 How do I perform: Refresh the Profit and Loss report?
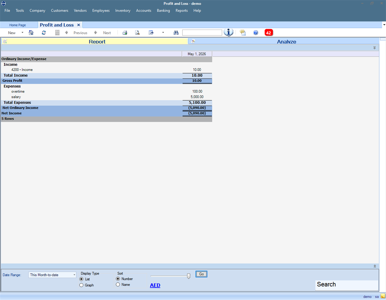pyautogui.click(x=44, y=32)
